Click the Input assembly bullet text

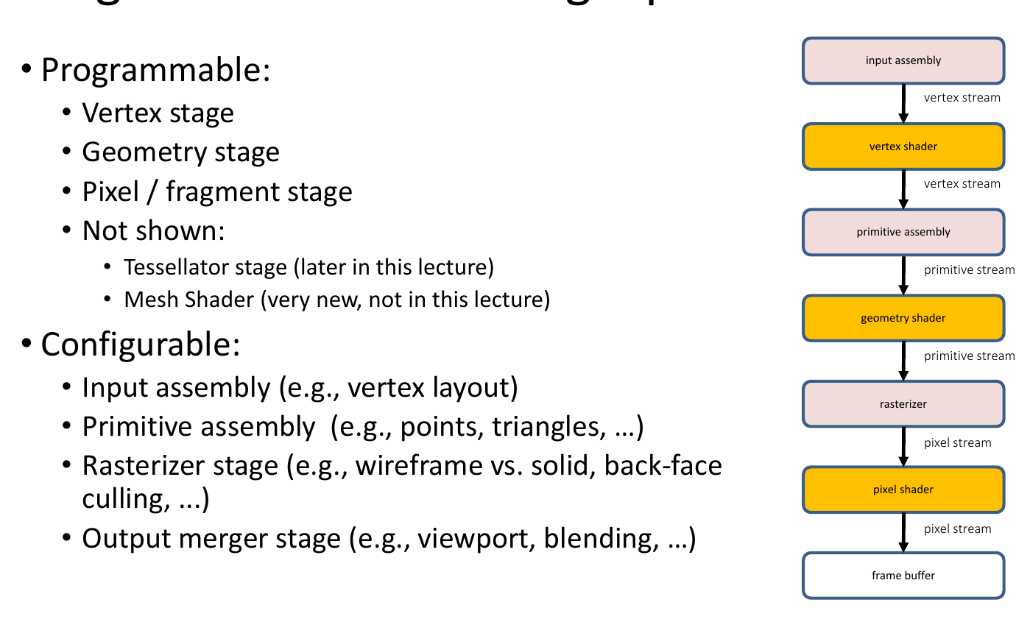pos(300,387)
